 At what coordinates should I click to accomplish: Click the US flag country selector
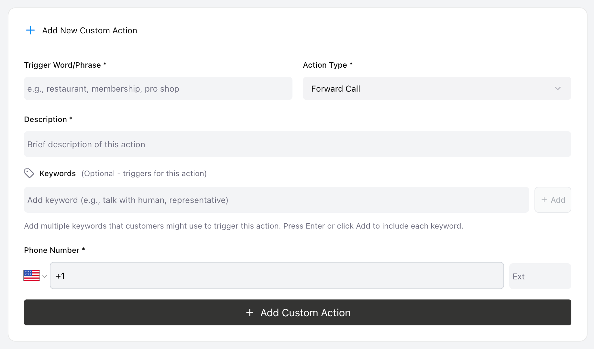pyautogui.click(x=32, y=276)
